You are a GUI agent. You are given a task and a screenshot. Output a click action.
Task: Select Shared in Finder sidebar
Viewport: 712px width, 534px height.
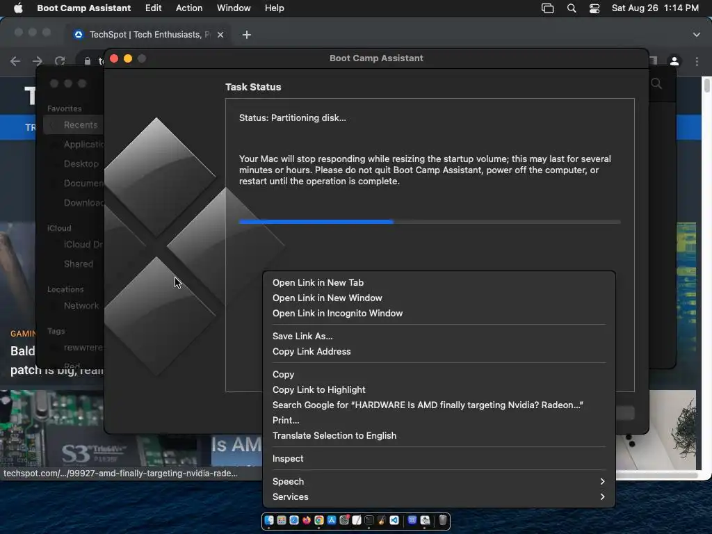78,264
